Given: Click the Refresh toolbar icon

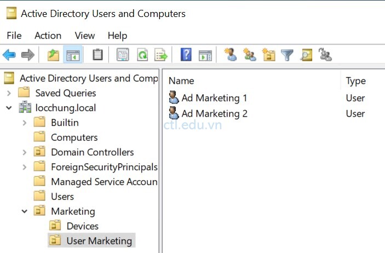Looking at the screenshot, I should coord(142,55).
